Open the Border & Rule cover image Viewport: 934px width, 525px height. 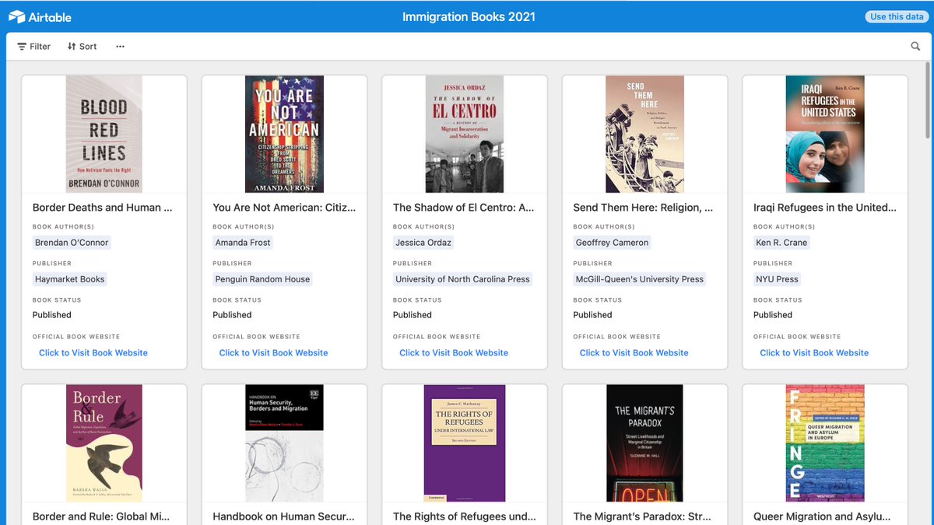point(104,443)
